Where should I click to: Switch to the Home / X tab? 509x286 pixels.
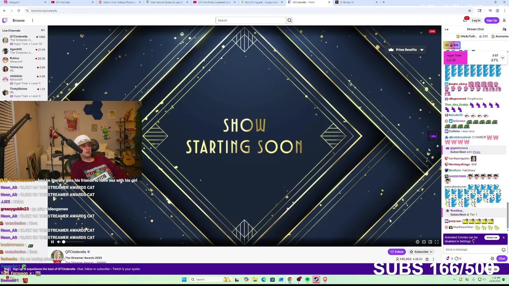point(356,2)
